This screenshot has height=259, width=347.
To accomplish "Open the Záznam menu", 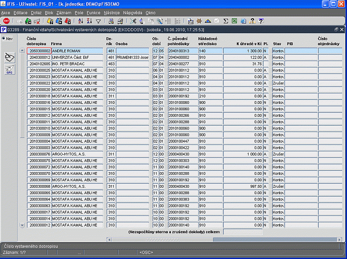I will click(x=64, y=13).
